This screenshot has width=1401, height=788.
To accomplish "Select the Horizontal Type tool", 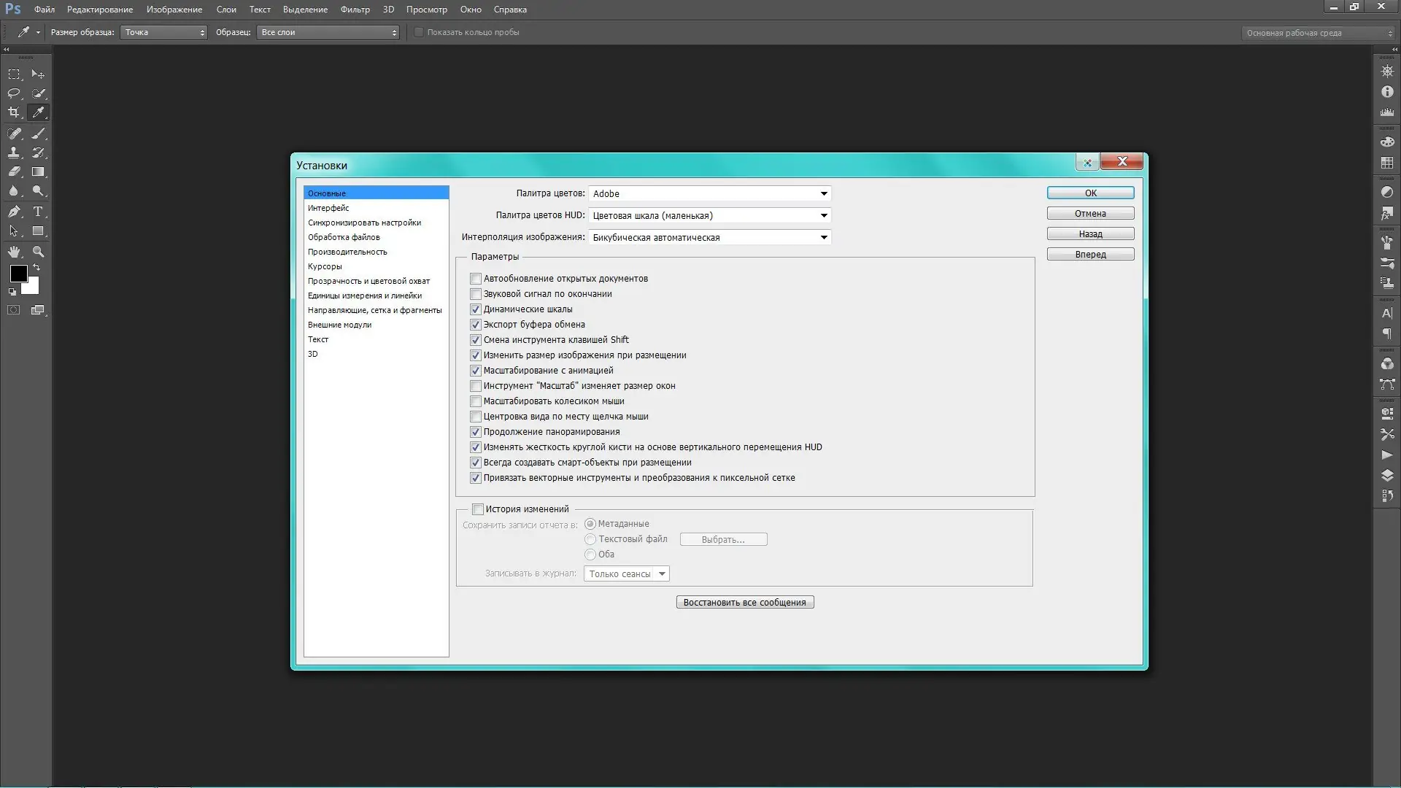I will click(x=38, y=211).
